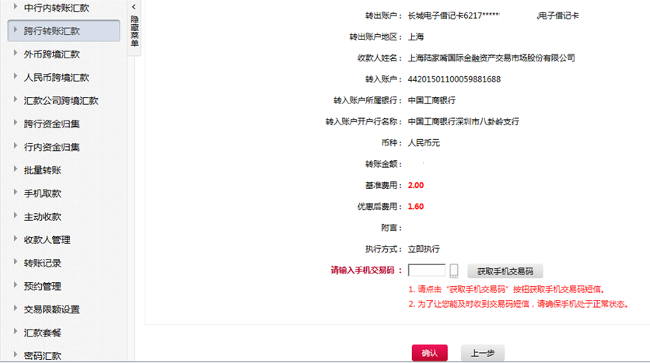
Task: Confirm transfer with 确认 button
Action: point(429,353)
